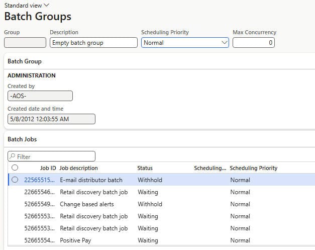
Task: Toggle the select-all rows circle in grid header
Action: 15,168
